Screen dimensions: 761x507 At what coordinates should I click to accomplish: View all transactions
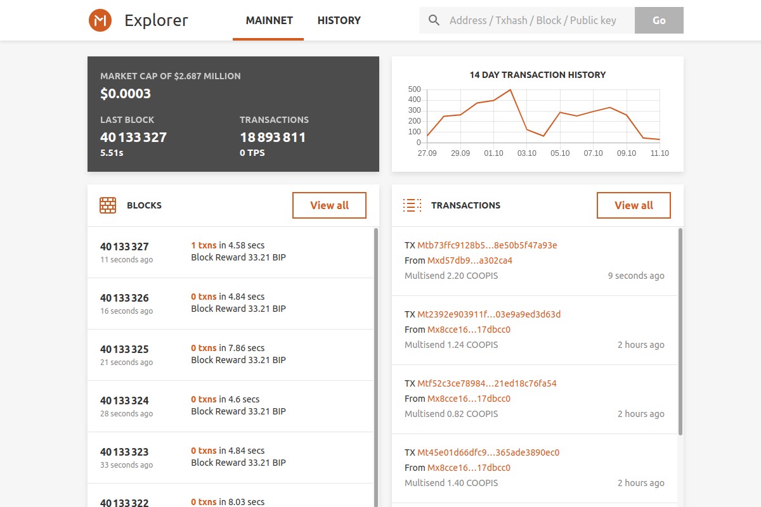634,205
